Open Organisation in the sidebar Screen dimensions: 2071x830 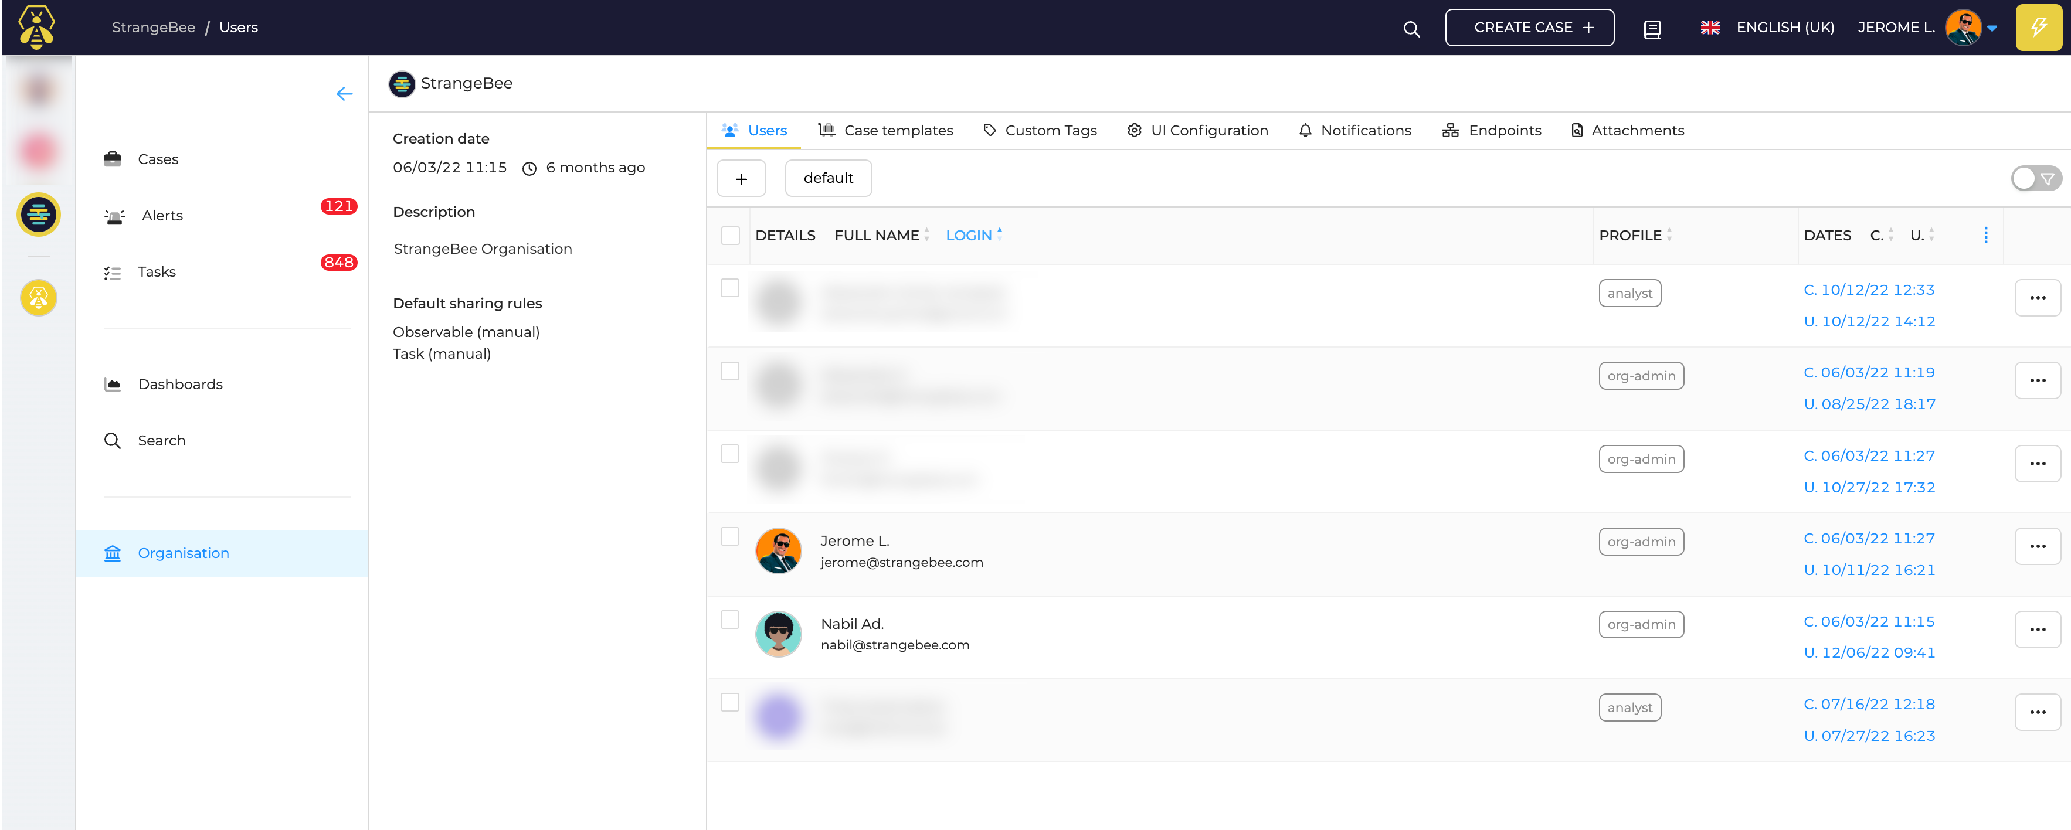(x=222, y=553)
